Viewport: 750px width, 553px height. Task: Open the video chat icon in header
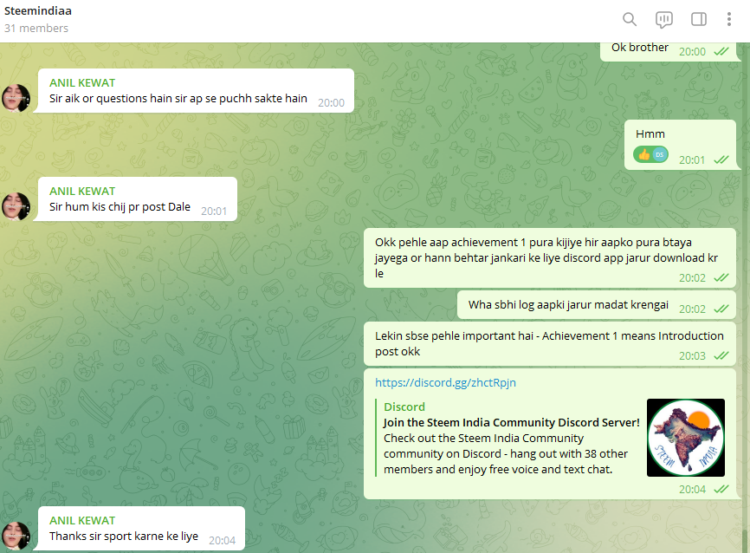click(664, 20)
